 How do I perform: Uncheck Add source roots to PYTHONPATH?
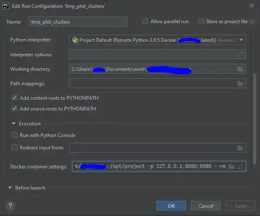14,108
